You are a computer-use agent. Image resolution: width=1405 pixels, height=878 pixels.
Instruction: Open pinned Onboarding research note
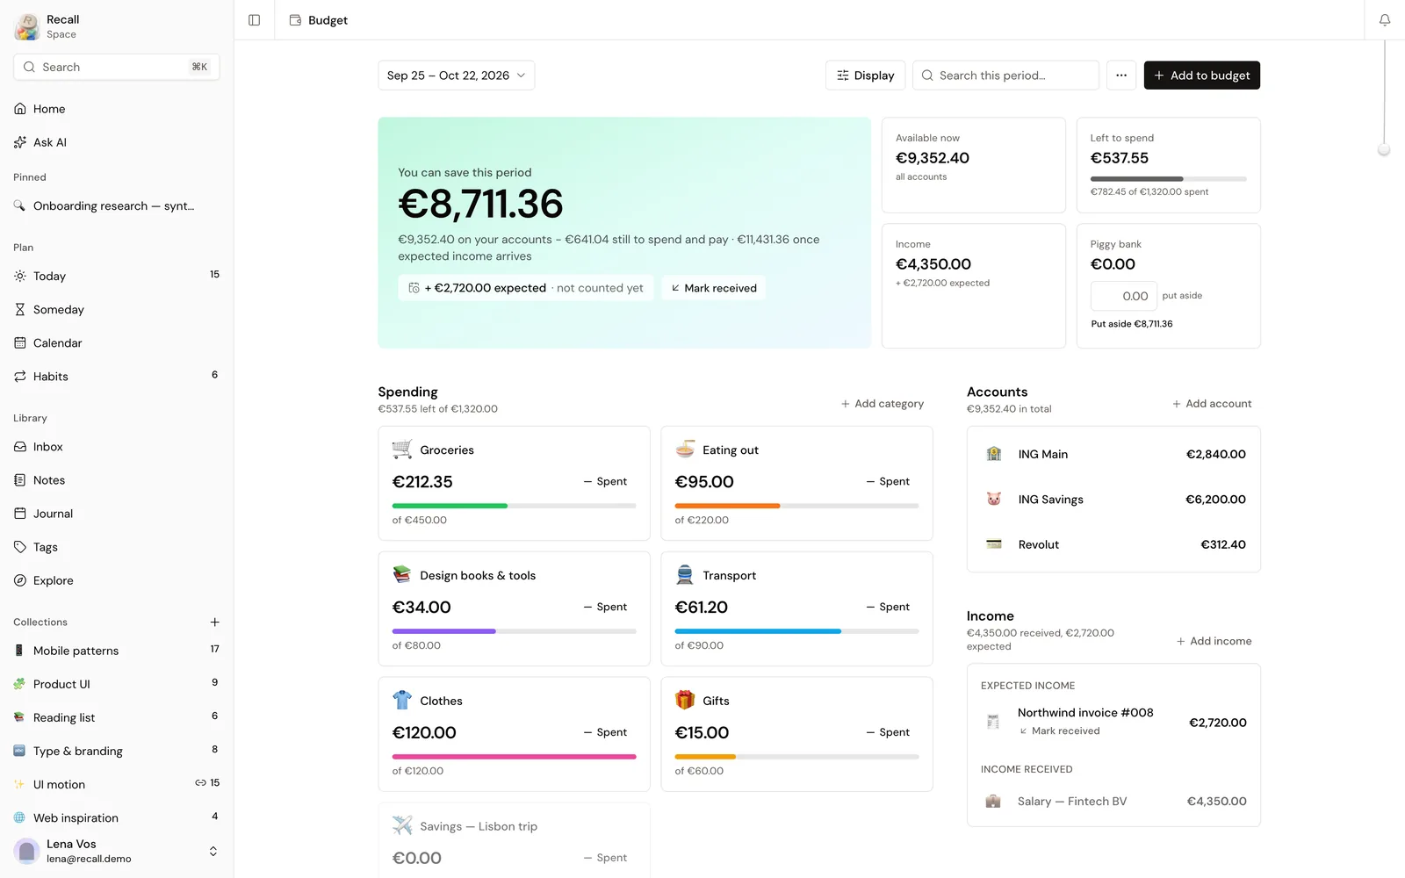pos(117,205)
